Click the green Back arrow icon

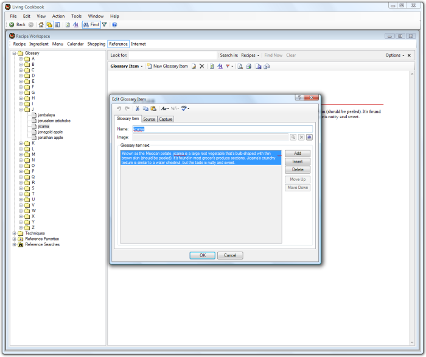(x=12, y=25)
